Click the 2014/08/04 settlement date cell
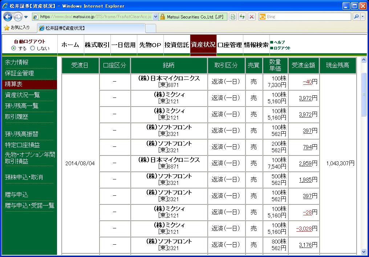 (x=80, y=163)
